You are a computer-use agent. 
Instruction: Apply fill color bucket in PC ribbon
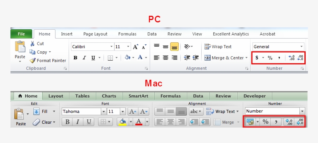(x=127, y=57)
